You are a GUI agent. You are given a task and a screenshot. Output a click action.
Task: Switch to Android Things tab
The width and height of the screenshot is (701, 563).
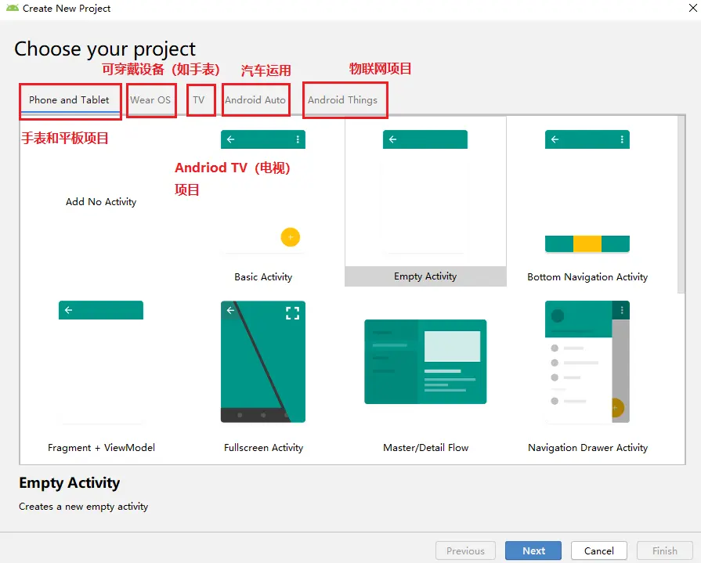[342, 100]
